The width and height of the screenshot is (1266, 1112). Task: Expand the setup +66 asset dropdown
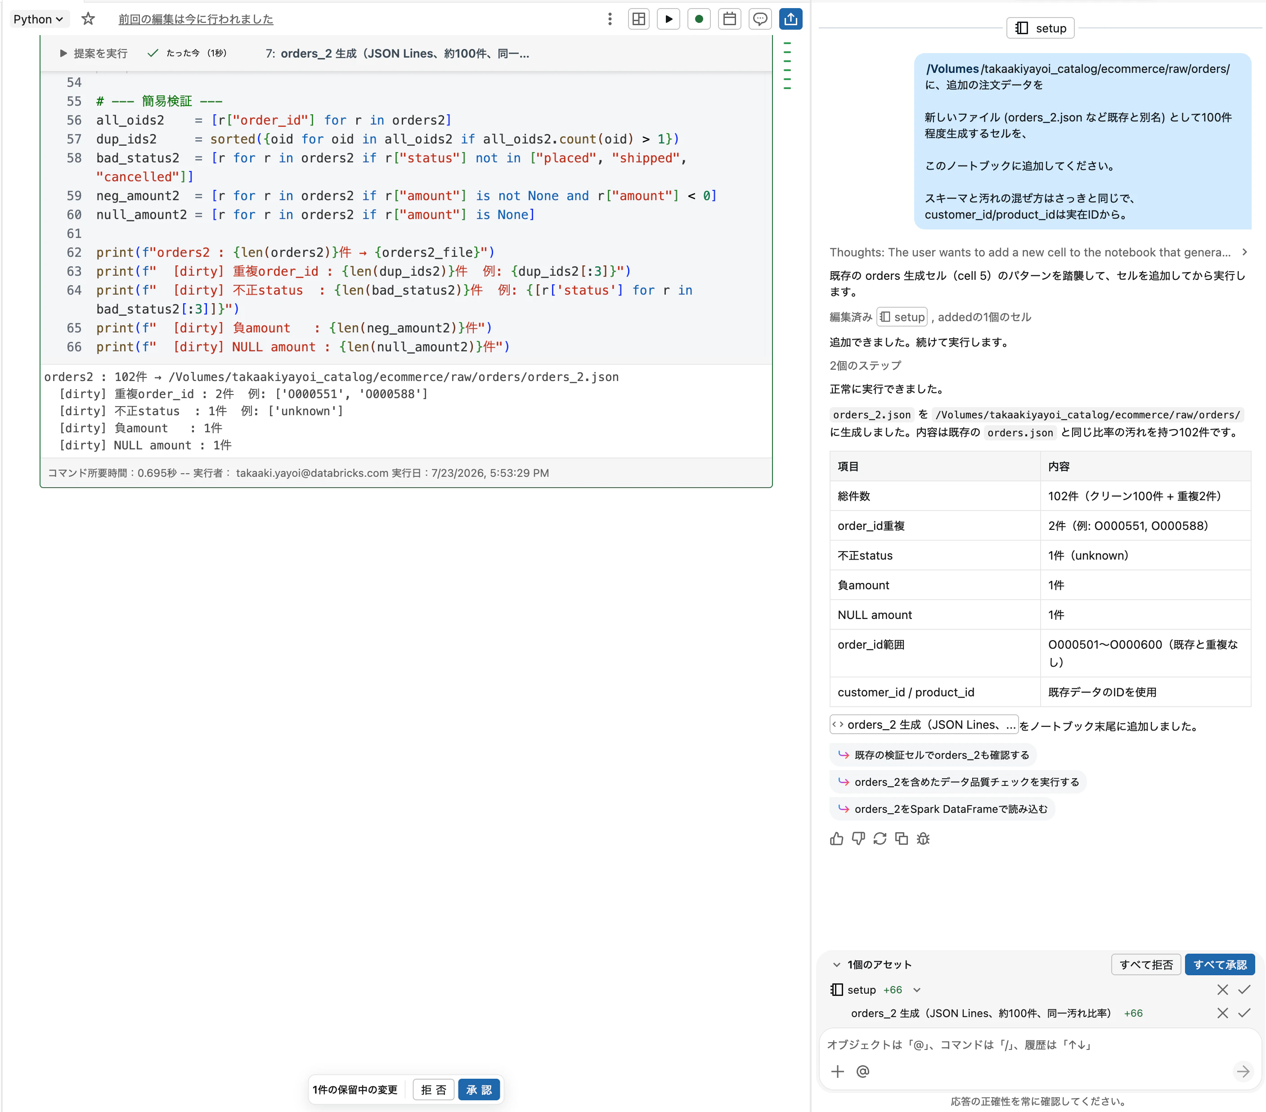pos(917,990)
